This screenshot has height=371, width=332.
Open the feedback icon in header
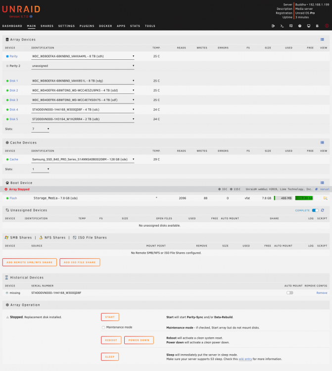291,26
